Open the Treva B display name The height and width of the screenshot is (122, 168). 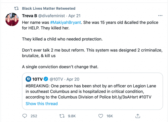click(30, 16)
